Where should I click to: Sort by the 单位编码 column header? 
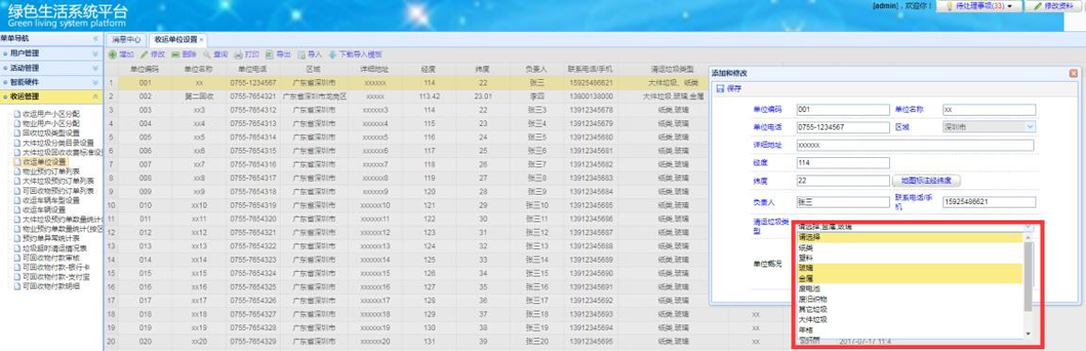[x=144, y=69]
